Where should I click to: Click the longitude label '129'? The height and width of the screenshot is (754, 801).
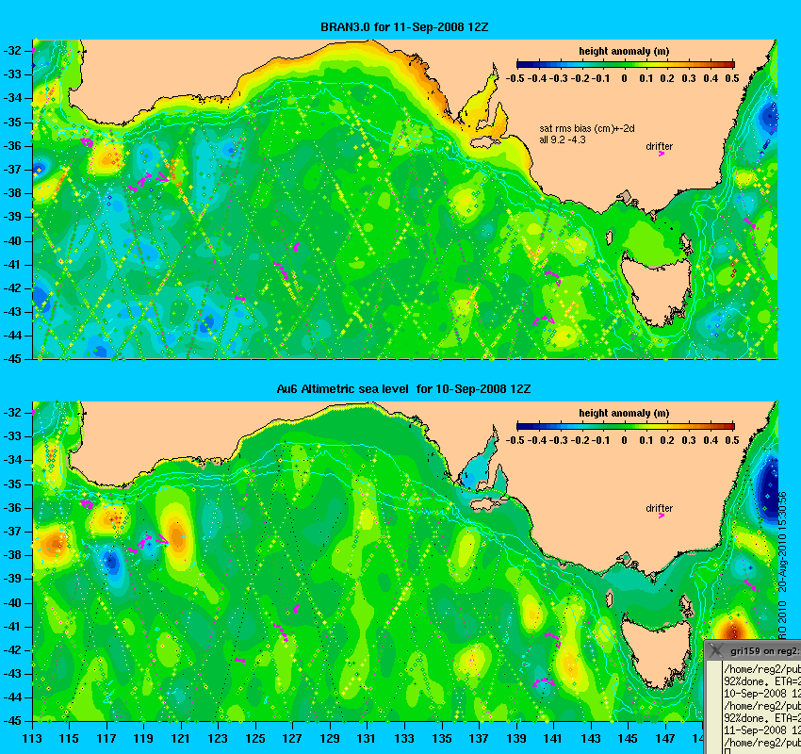pyautogui.click(x=330, y=738)
